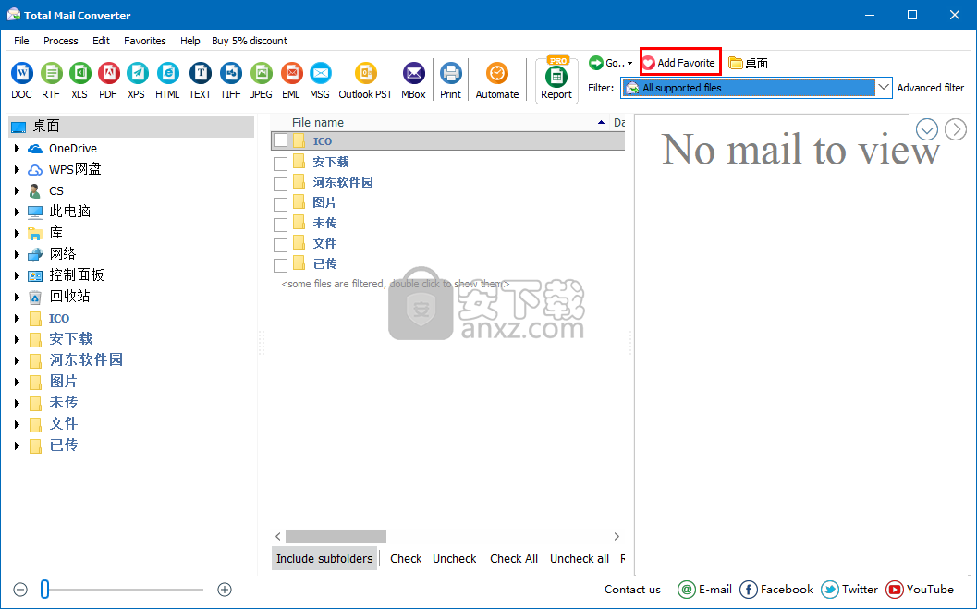Expand the CS user node
Screen dimensions: 977x609
tap(17, 190)
